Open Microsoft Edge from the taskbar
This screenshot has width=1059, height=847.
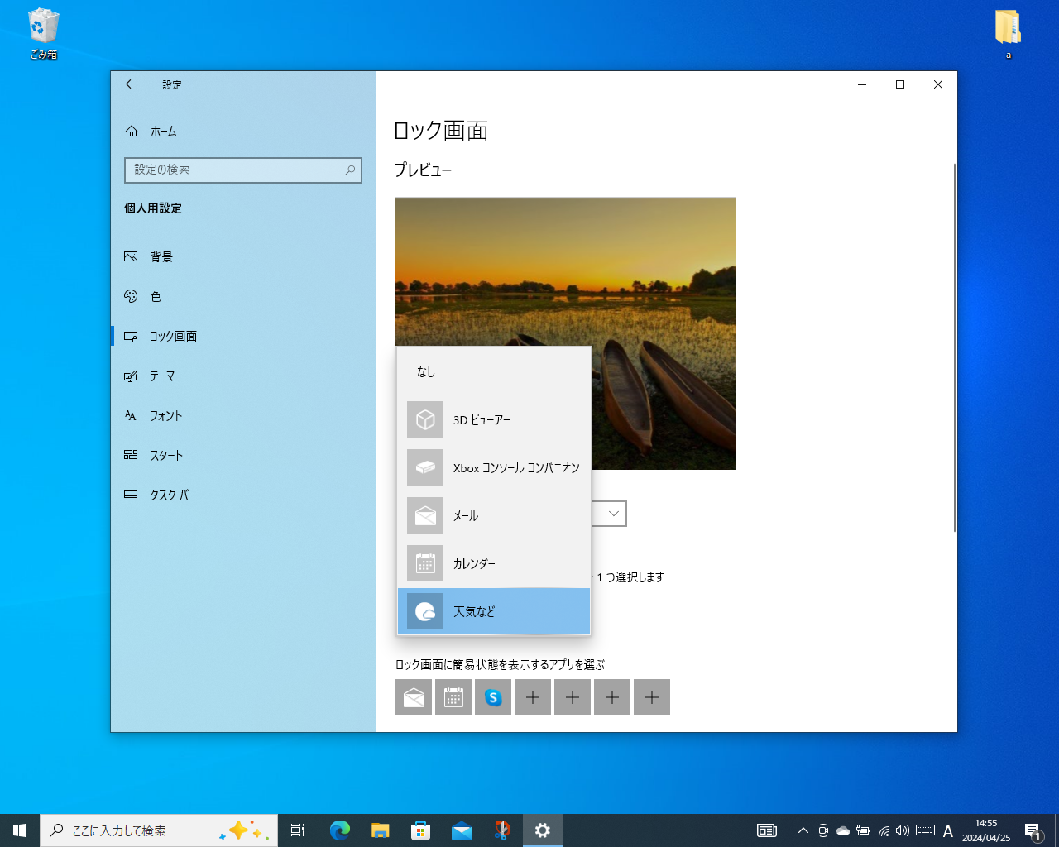(x=339, y=830)
